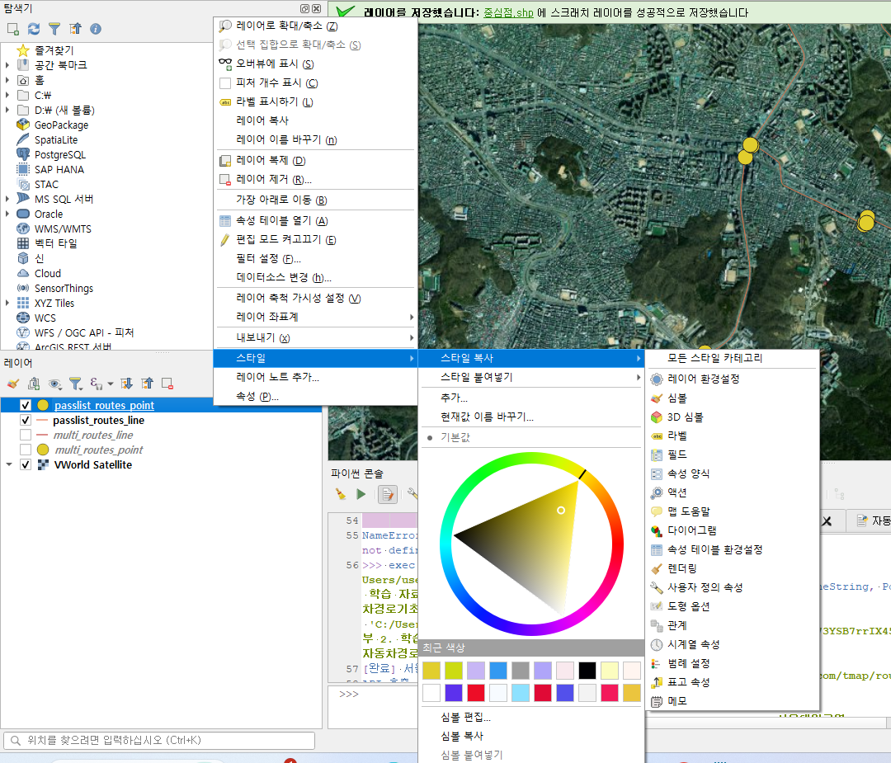Viewport: 891px width, 763px height.
Task: Toggle the 피처 개수 표시 checkbox
Action: tap(225, 83)
